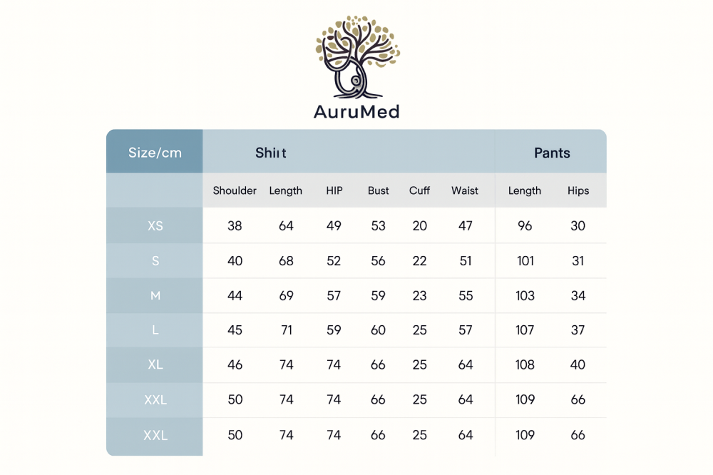Select the XS waist value 47
This screenshot has width=713, height=475.
[466, 226]
